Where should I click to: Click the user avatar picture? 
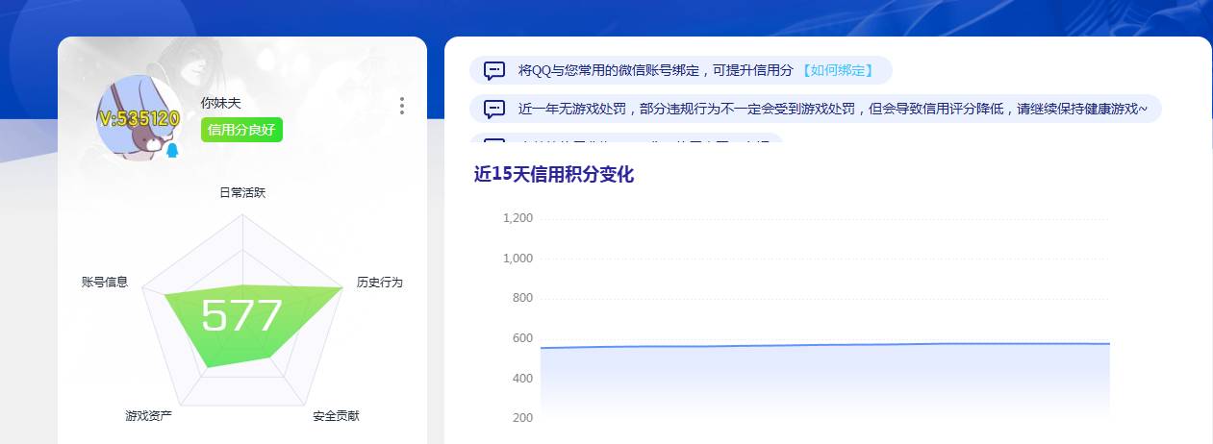click(139, 118)
